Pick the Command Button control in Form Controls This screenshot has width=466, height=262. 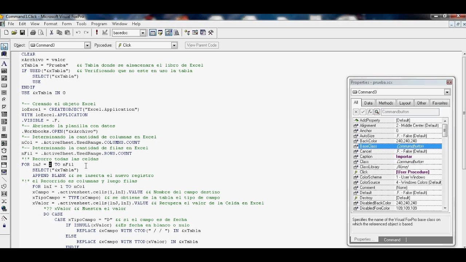4,86
